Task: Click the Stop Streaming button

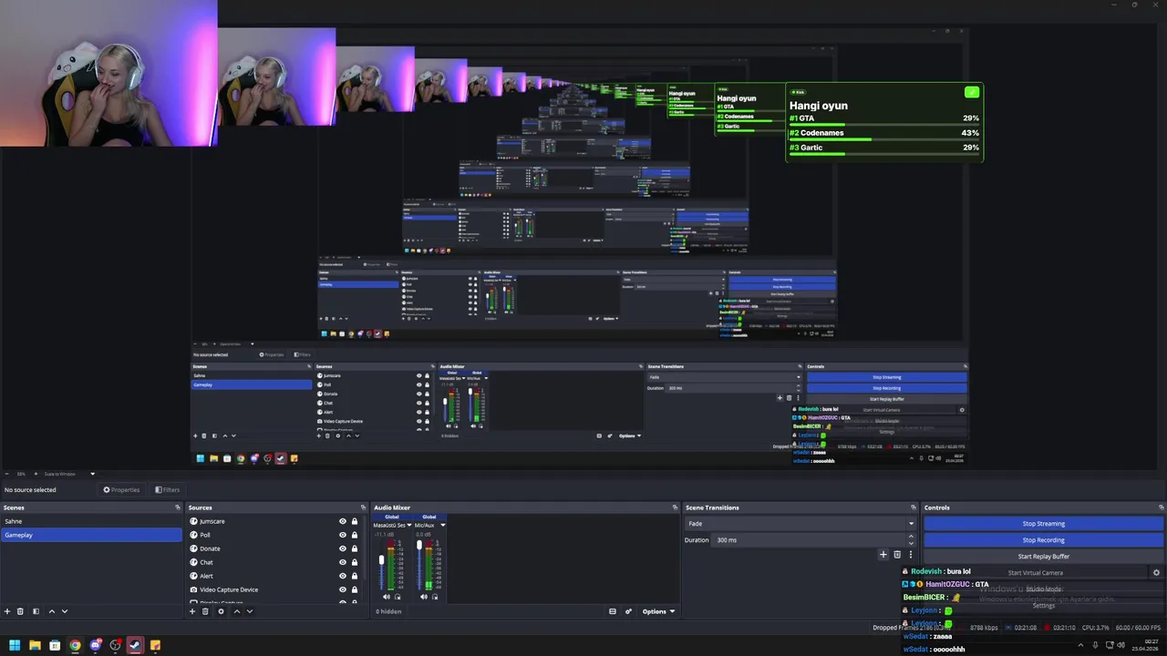Action: tap(1043, 524)
